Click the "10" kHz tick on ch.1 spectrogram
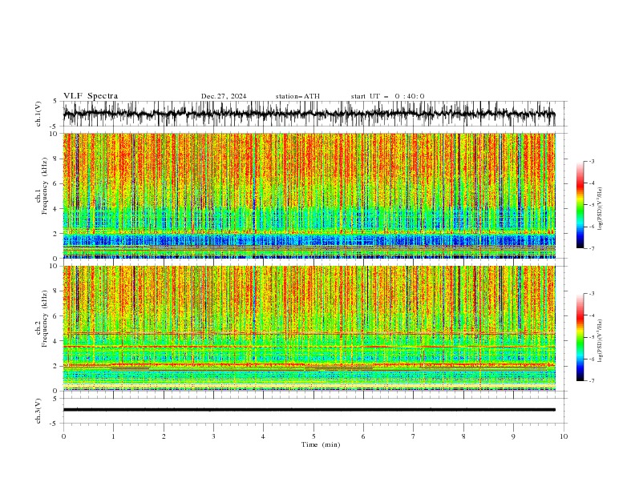 click(x=55, y=134)
